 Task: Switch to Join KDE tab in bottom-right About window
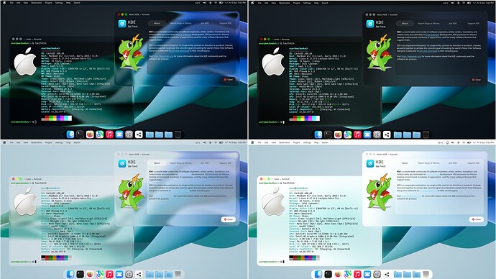452,163
